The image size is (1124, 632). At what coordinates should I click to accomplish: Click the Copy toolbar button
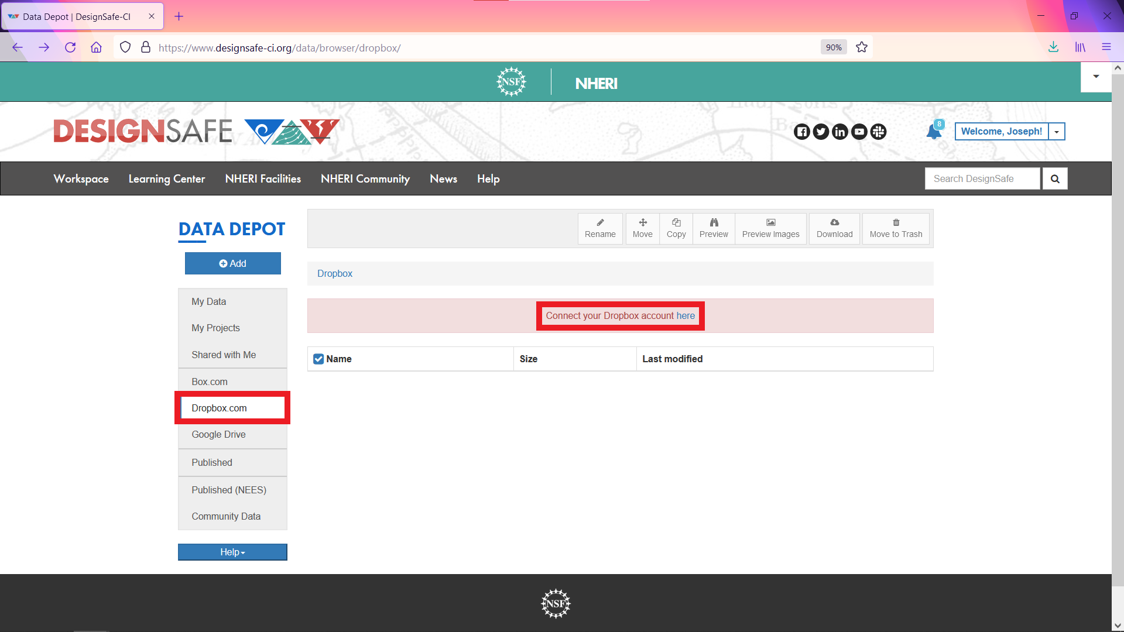[676, 228]
